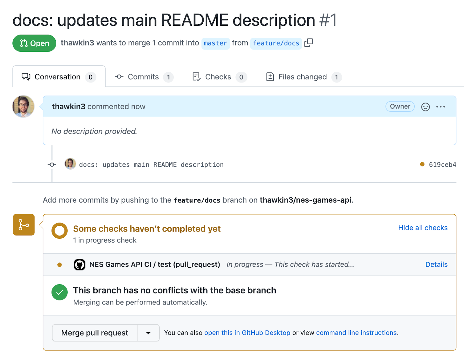View command line instructions
Viewport: 464px width, 356px height.
click(356, 333)
